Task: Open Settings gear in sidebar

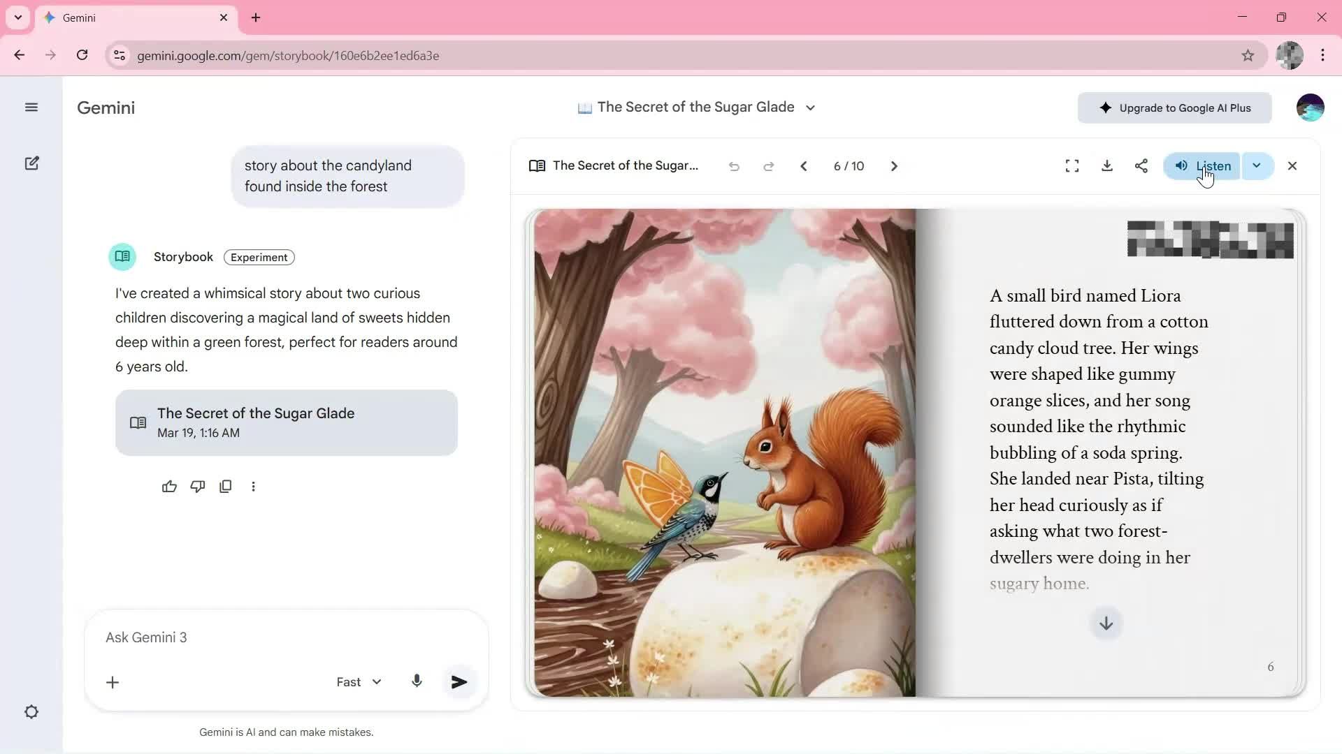Action: [31, 712]
